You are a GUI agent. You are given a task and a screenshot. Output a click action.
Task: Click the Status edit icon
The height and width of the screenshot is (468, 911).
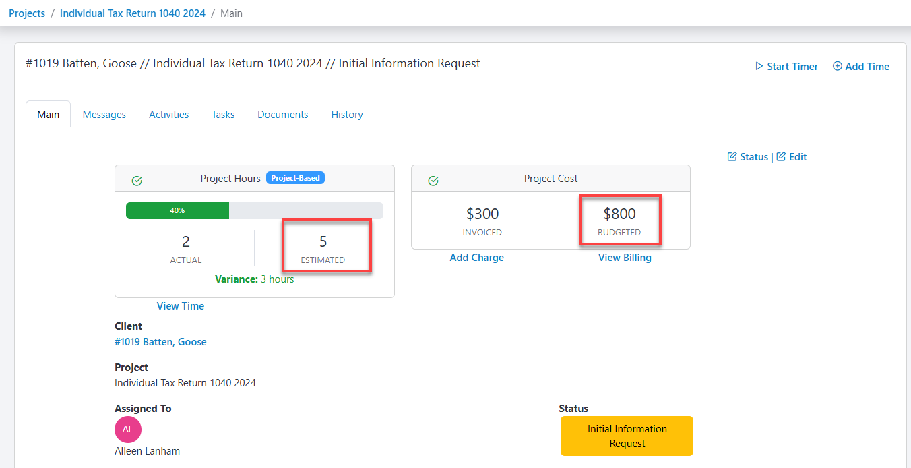732,156
